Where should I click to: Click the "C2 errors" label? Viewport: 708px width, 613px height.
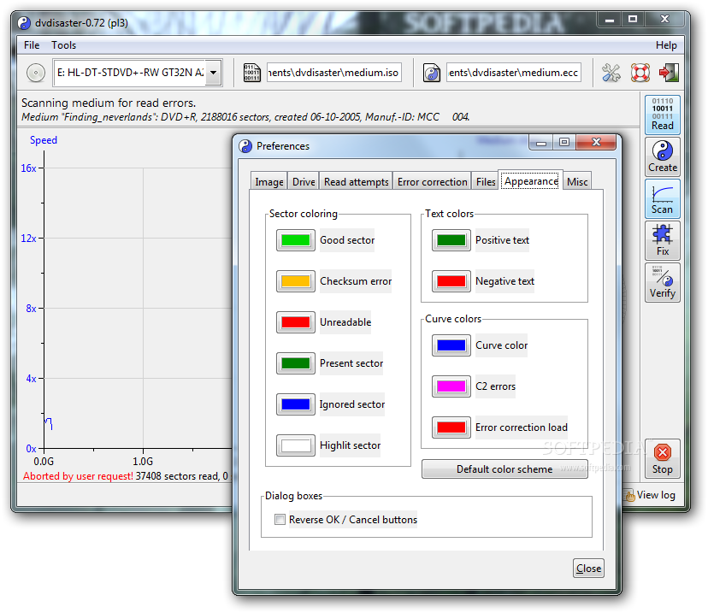click(495, 386)
